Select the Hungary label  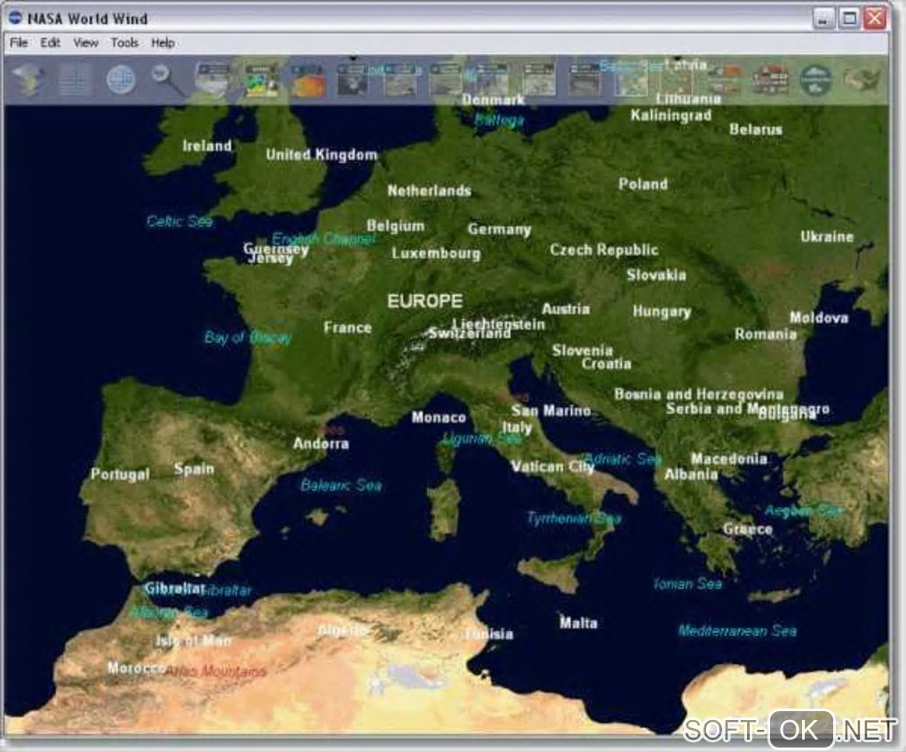pyautogui.click(x=662, y=312)
